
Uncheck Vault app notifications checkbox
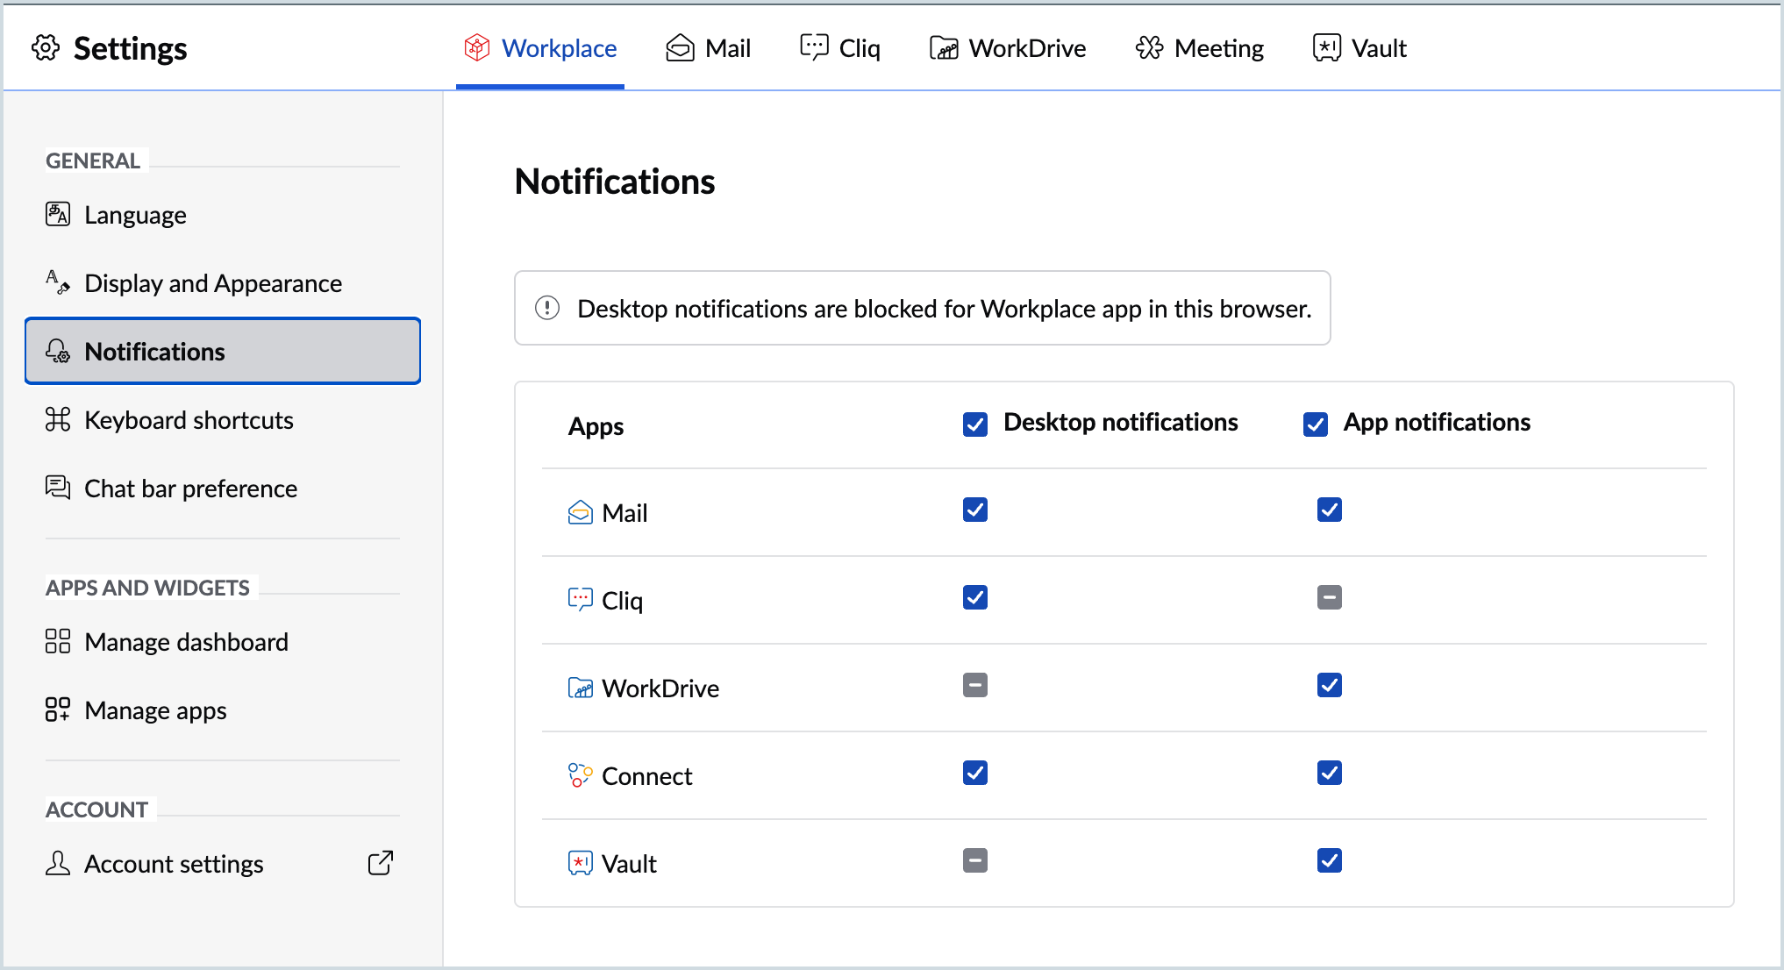pos(1330,860)
